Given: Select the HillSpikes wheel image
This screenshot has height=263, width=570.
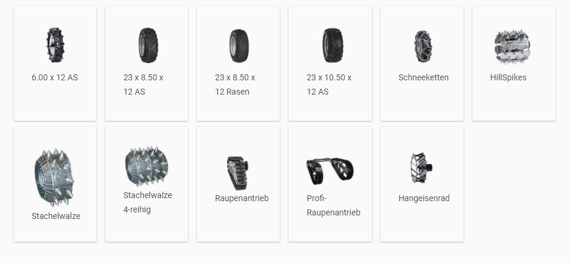Looking at the screenshot, I should coord(512,47).
